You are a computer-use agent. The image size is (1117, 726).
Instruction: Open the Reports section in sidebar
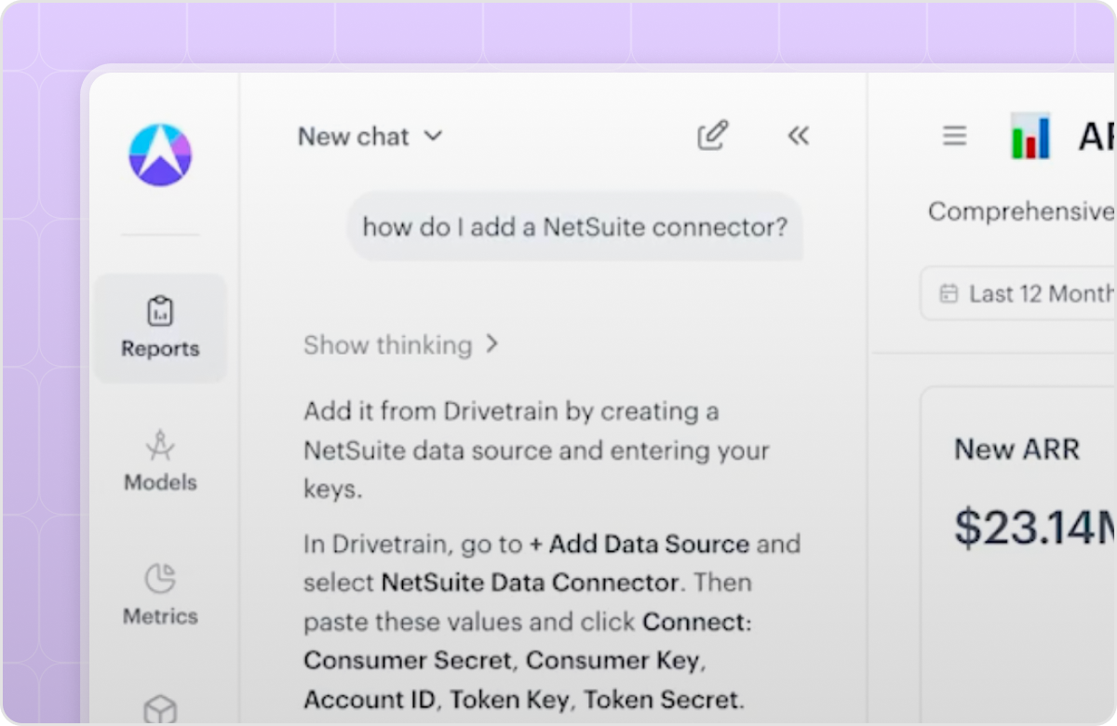pyautogui.click(x=160, y=329)
